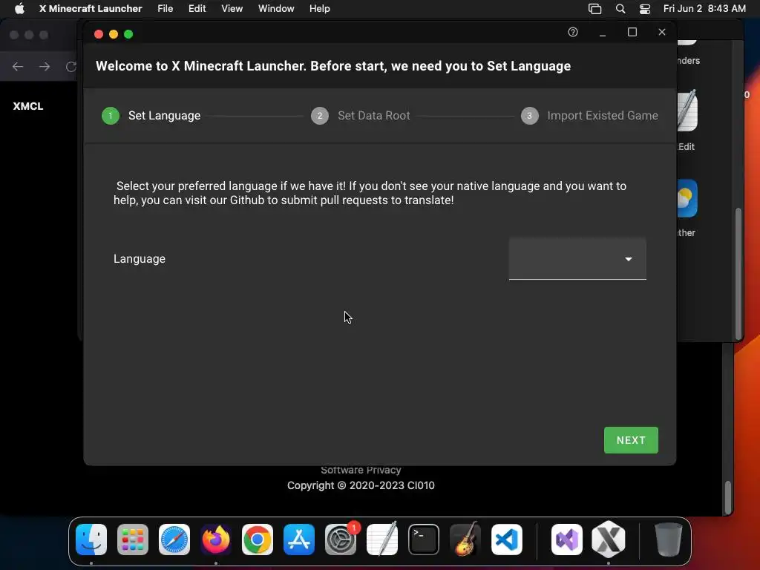Click the Stage Manager windows icon
Screen dimensions: 760x570
pyautogui.click(x=594, y=9)
